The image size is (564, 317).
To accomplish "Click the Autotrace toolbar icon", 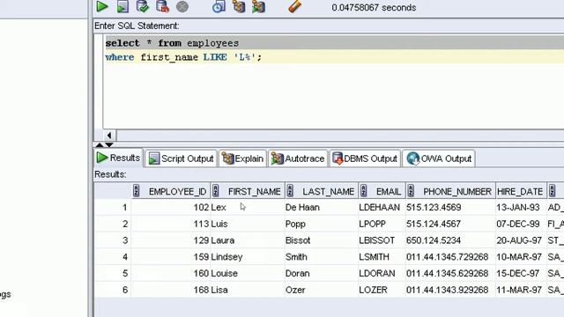I will (x=258, y=6).
